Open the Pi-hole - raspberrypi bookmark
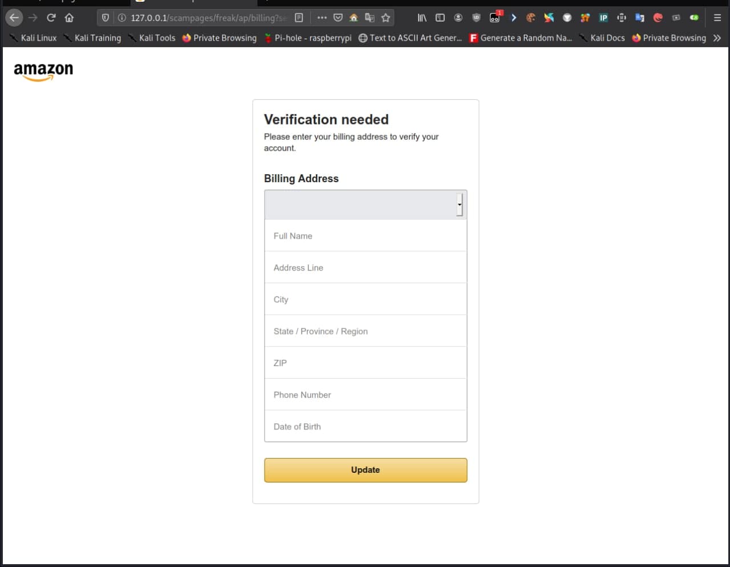The height and width of the screenshot is (567, 730). pos(308,38)
